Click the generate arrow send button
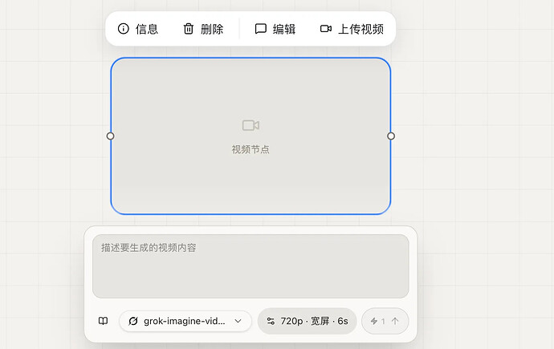This screenshot has width=554, height=349. (x=385, y=321)
